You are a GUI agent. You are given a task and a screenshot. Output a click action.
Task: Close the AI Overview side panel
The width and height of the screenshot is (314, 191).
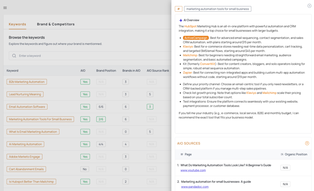pyautogui.click(x=309, y=6)
